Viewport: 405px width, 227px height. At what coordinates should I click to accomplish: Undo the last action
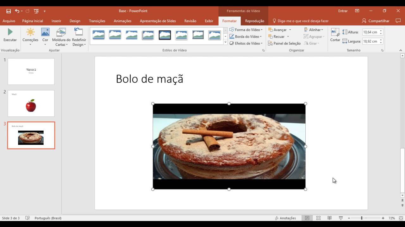17,11
